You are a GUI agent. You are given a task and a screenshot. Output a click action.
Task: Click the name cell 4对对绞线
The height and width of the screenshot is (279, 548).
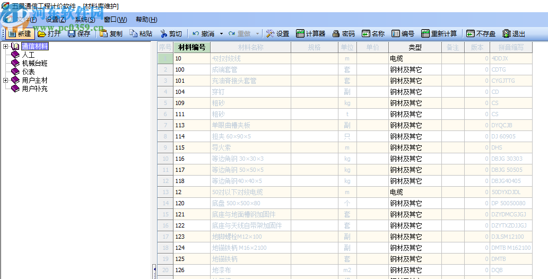pyautogui.click(x=250, y=58)
